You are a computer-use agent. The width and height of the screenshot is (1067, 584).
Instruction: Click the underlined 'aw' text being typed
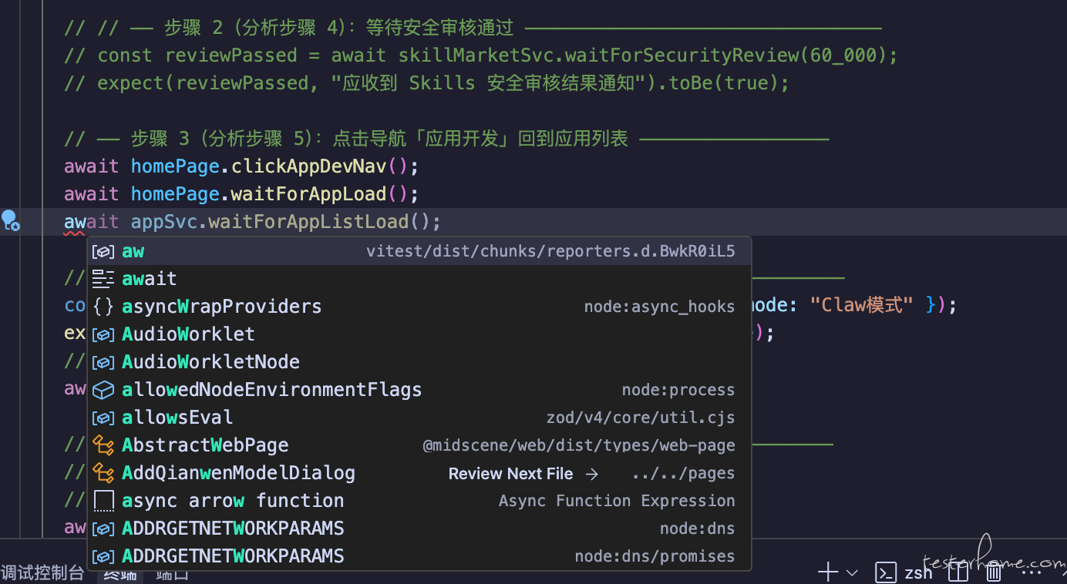click(x=75, y=223)
